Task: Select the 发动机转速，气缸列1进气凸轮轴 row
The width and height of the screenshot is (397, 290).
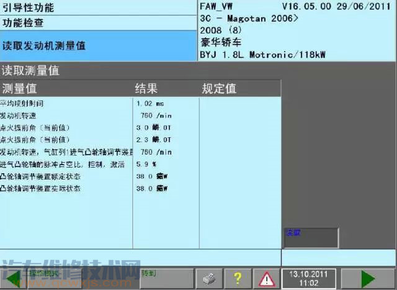Action: (141, 152)
